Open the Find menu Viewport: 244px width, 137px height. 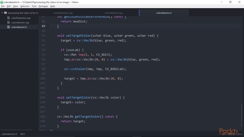[34, 6]
